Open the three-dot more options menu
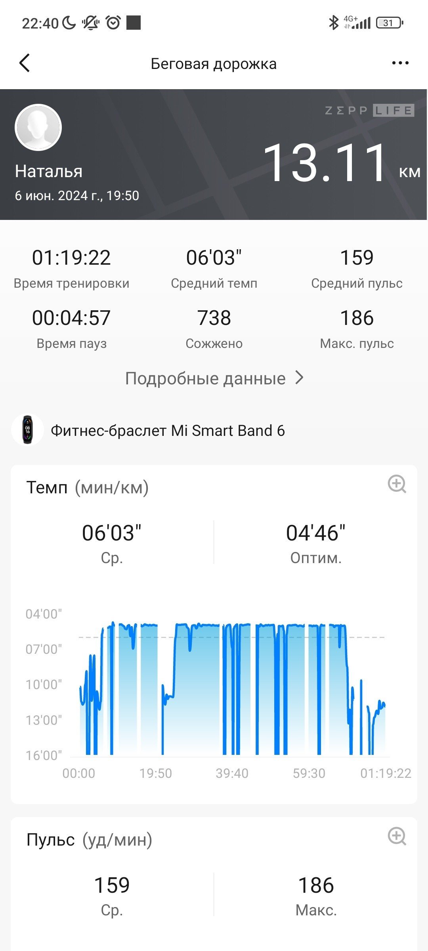Viewport: 428px width, 951px height. [400, 63]
